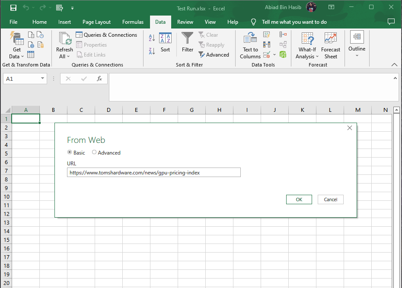Click the Redo arrow
Viewport: 402px width, 288px height.
(42, 8)
